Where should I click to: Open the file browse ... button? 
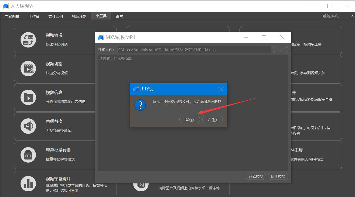[x=280, y=49]
